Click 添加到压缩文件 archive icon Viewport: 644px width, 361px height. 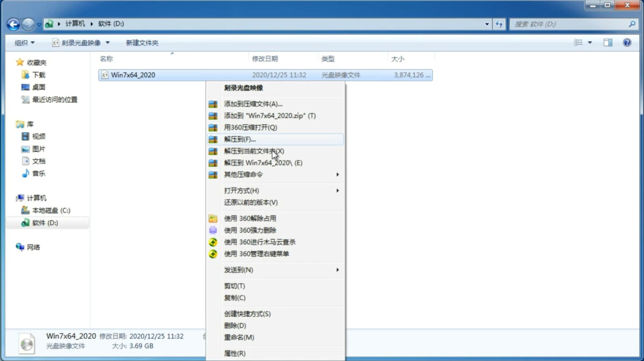point(213,104)
